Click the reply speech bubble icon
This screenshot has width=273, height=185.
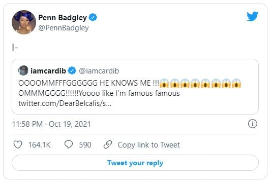[x=69, y=144]
